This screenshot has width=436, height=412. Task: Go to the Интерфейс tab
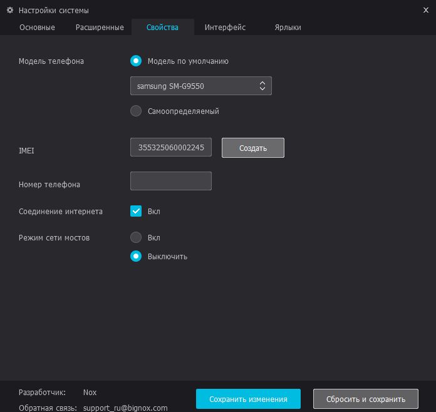pos(225,28)
